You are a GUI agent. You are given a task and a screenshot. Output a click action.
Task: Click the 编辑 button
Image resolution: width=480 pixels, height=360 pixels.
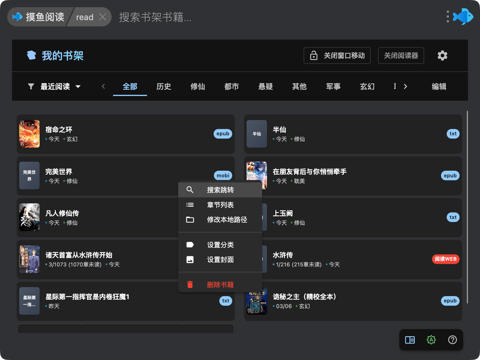point(439,86)
